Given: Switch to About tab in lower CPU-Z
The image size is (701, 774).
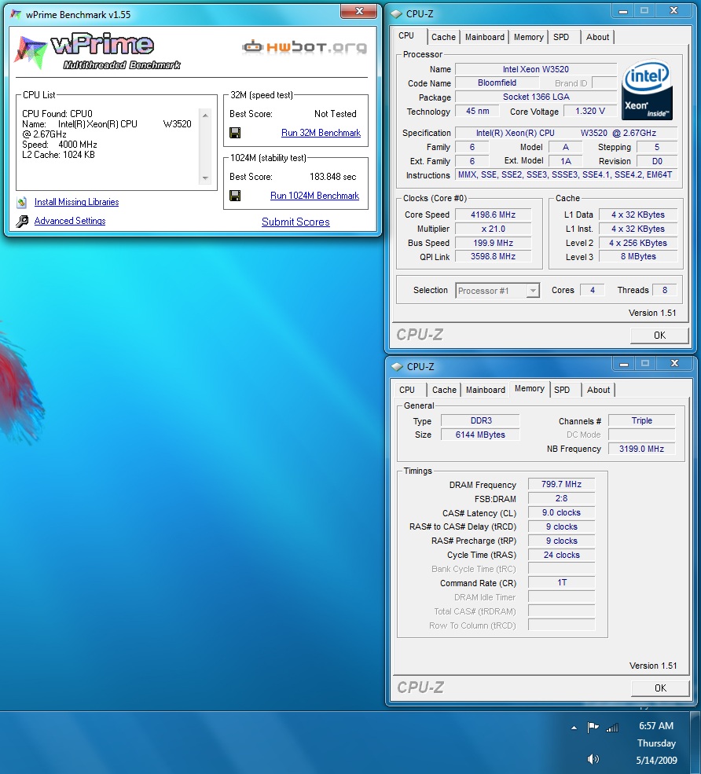Looking at the screenshot, I should (x=598, y=390).
